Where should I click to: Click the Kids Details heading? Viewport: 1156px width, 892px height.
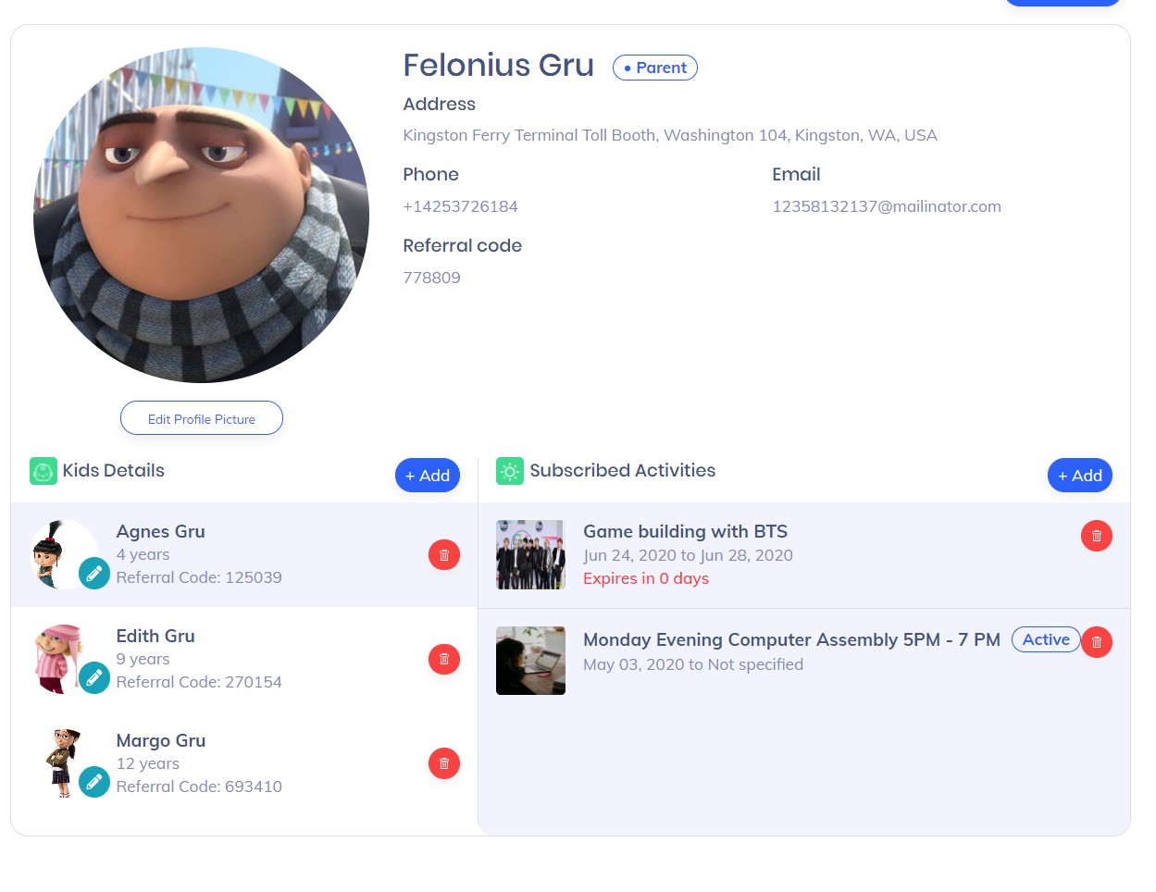[114, 470]
